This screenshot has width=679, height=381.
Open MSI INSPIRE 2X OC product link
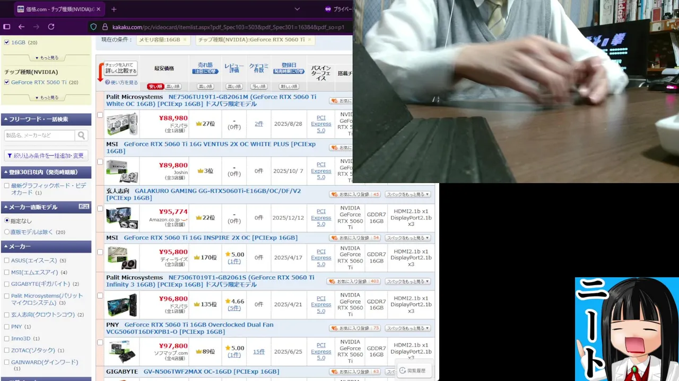(211, 238)
